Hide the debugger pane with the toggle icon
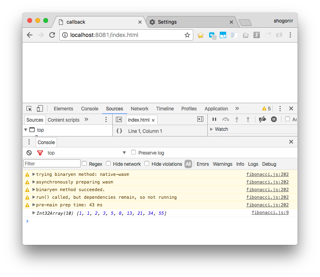320x277 pixels. [200, 119]
